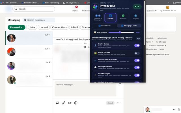This screenshot has width=181, height=113.
Task: Expand the Terms dropdown
Action: (x=150, y=42)
